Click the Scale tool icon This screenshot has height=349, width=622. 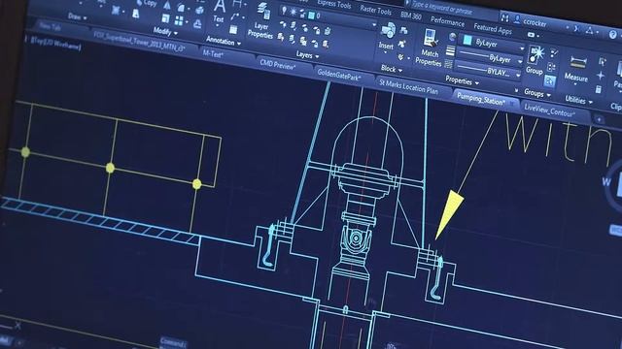pyautogui.click(x=165, y=18)
